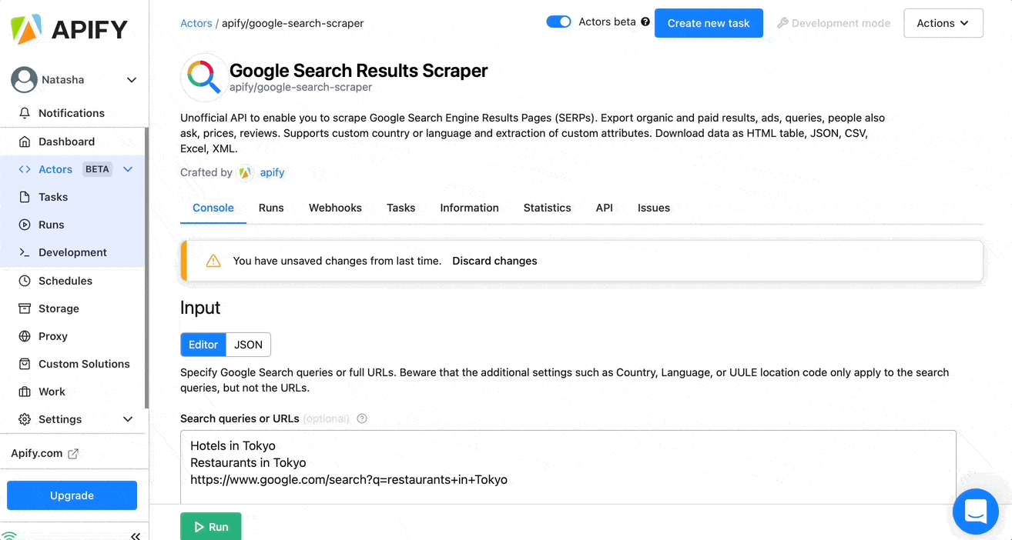This screenshot has height=540, width=1012.
Task: Follow the Actors breadcrumb link
Action: 196,23
